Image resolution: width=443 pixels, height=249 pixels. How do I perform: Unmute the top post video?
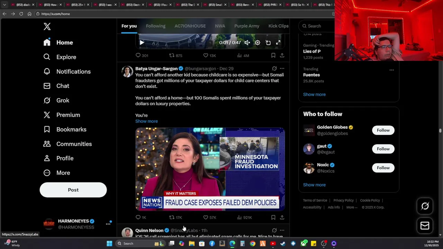click(247, 43)
